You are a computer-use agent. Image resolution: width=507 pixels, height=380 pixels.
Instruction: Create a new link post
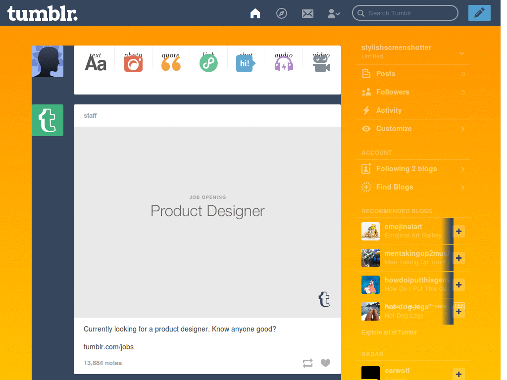point(208,62)
